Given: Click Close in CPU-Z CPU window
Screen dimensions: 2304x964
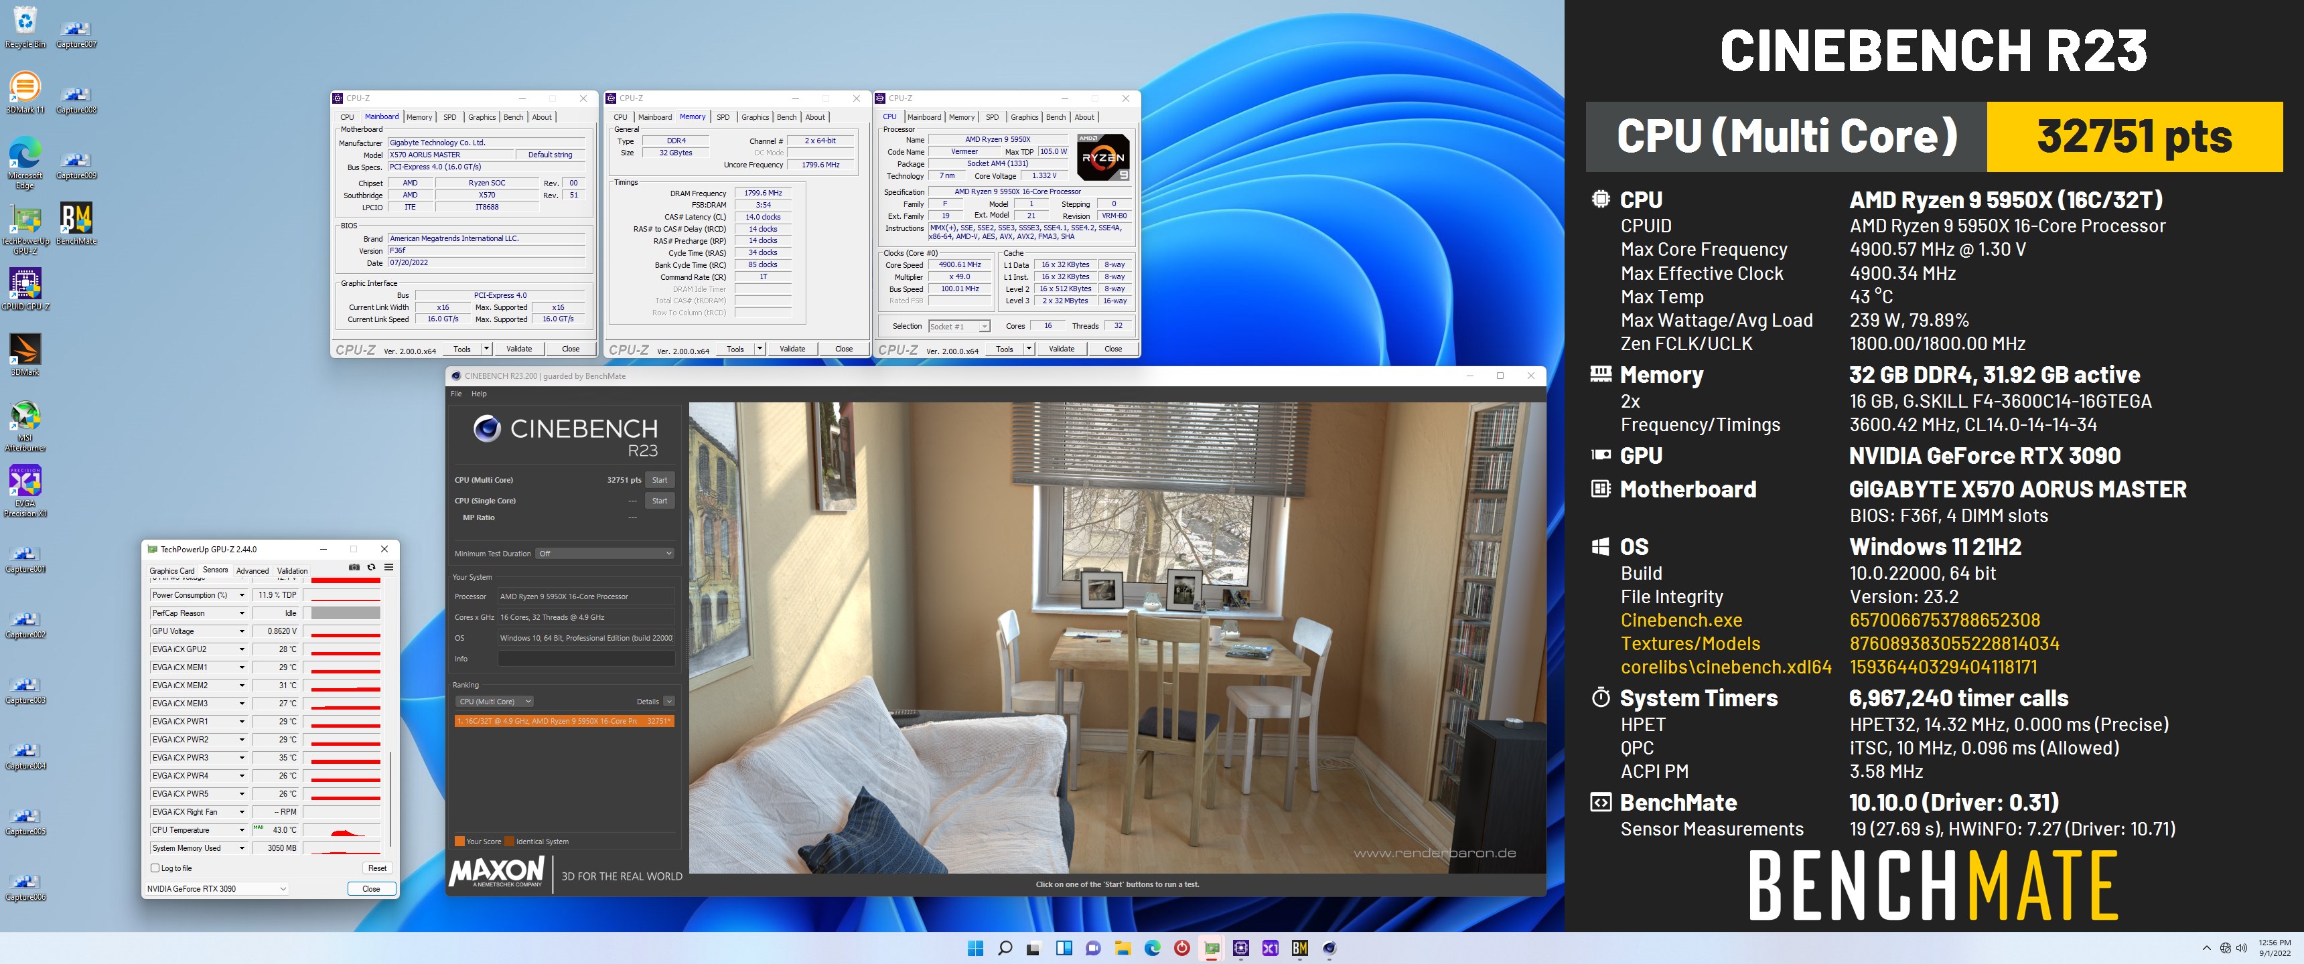Looking at the screenshot, I should [1112, 349].
